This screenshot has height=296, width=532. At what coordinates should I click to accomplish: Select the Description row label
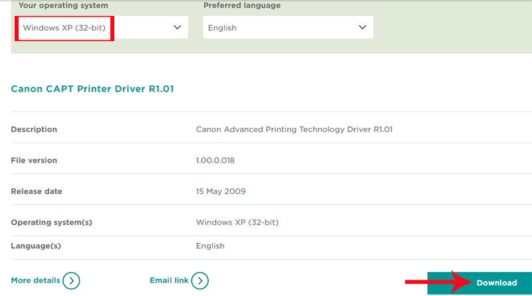click(x=34, y=129)
